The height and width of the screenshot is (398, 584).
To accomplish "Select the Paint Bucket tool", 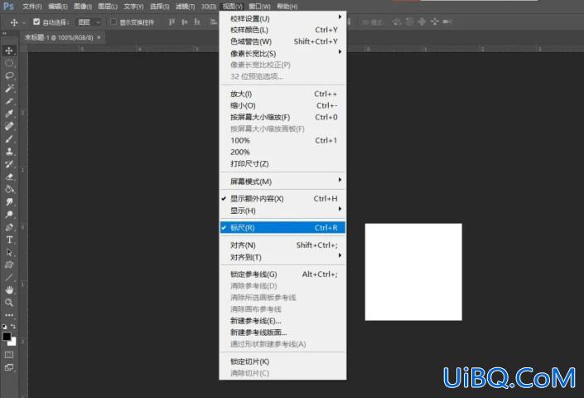I will click(x=9, y=189).
